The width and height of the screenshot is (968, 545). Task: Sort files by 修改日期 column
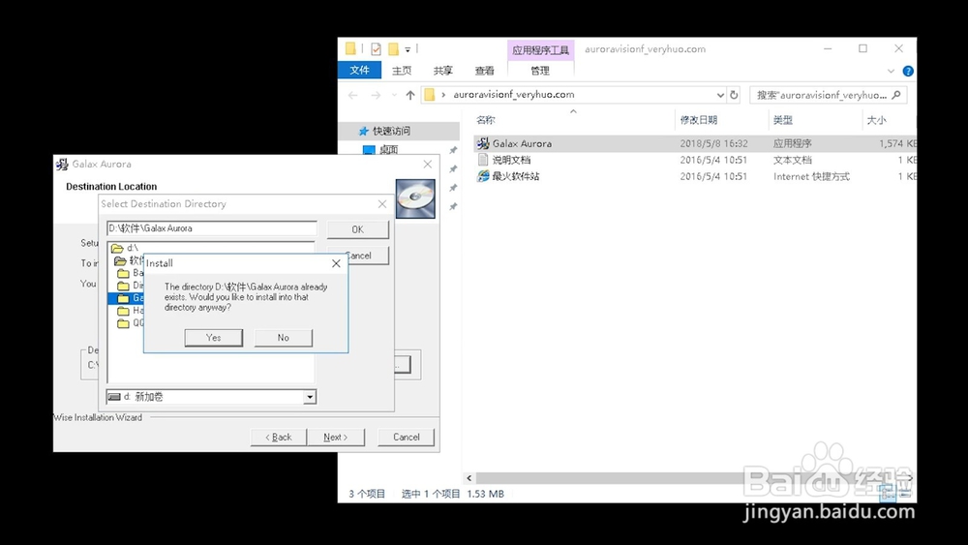click(699, 120)
